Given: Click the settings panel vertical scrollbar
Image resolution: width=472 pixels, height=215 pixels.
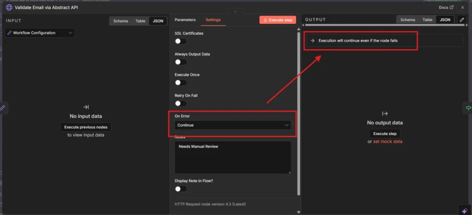Looking at the screenshot, I should pyautogui.click(x=299, y=114).
